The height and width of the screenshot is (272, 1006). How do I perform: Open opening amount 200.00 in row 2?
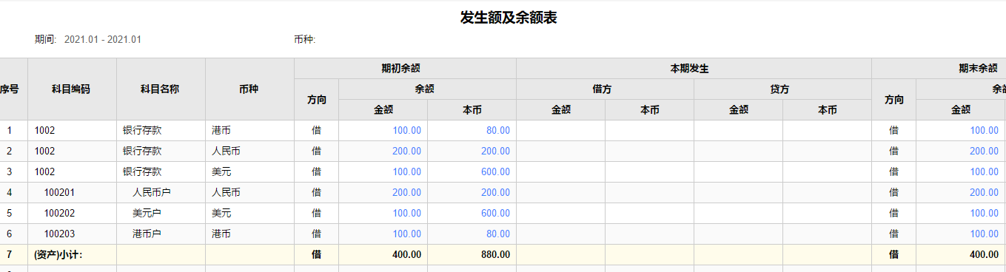pos(406,151)
